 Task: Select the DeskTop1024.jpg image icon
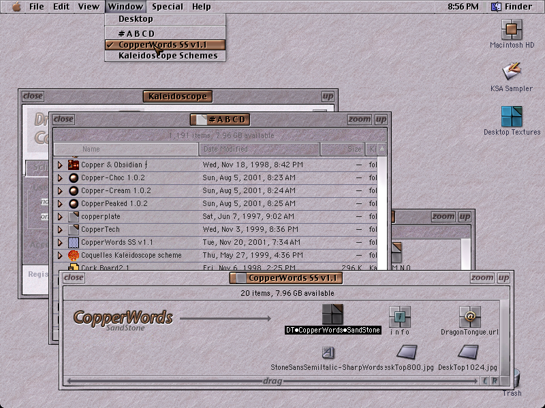point(468,352)
